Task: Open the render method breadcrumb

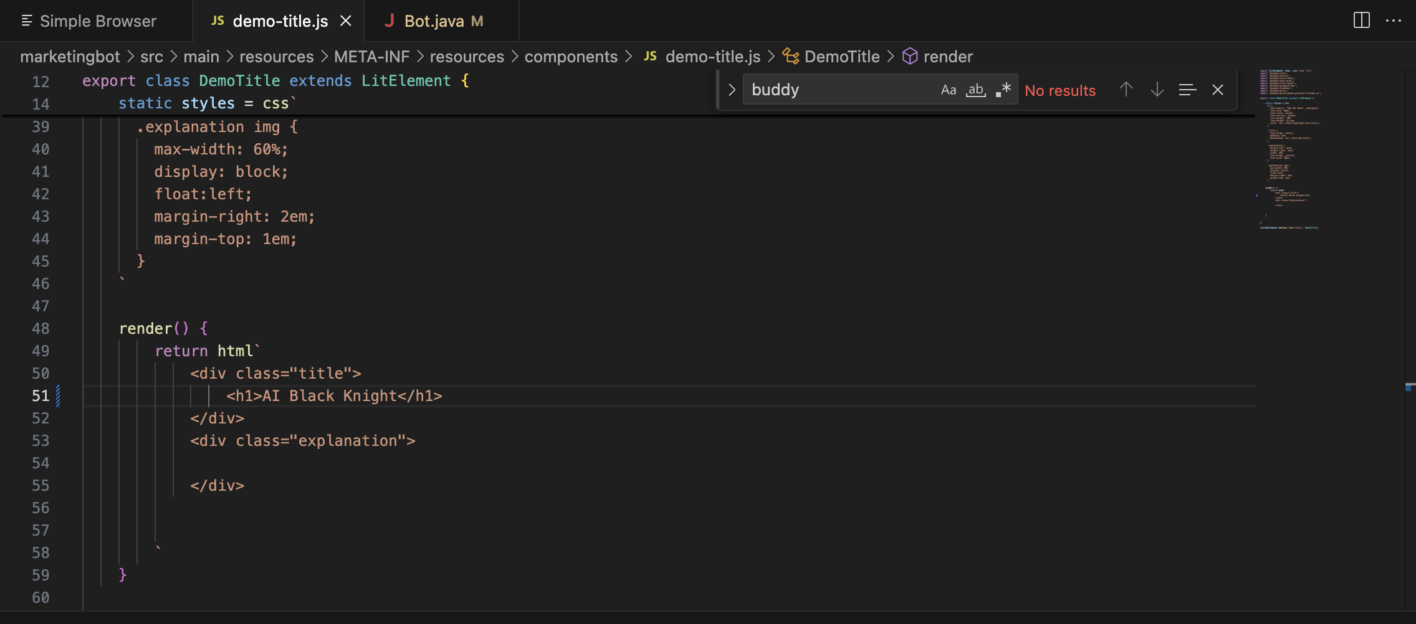Action: 947,57
